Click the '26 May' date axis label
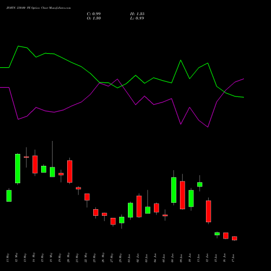 104,257
